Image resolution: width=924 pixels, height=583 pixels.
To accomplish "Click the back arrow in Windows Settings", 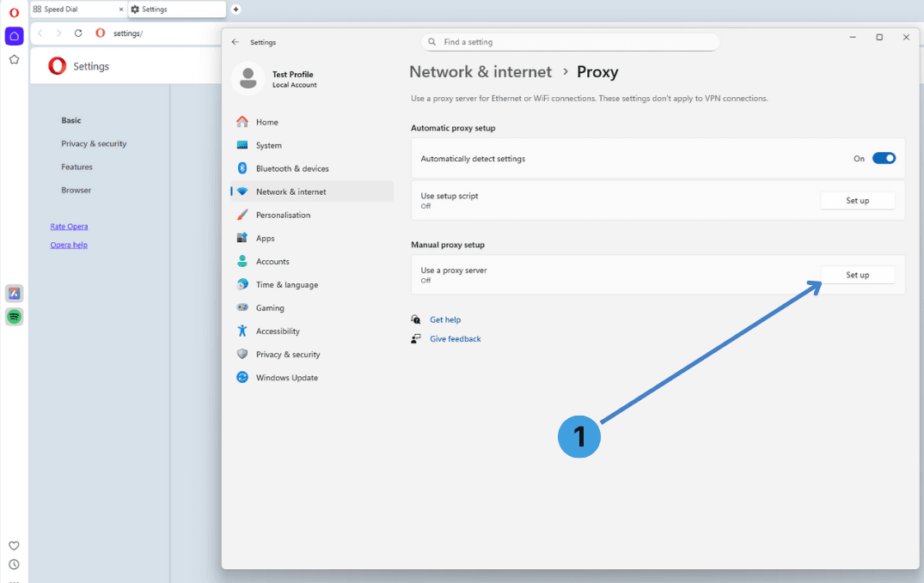I will point(236,42).
